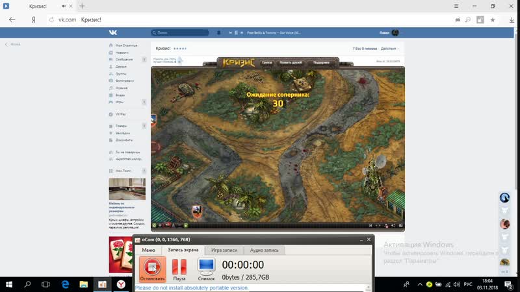The image size is (520, 292).
Task: Click the green arrow icon in game bar
Action: 186,226
